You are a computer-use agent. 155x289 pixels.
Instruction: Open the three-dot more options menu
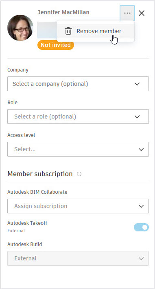[x=127, y=13]
